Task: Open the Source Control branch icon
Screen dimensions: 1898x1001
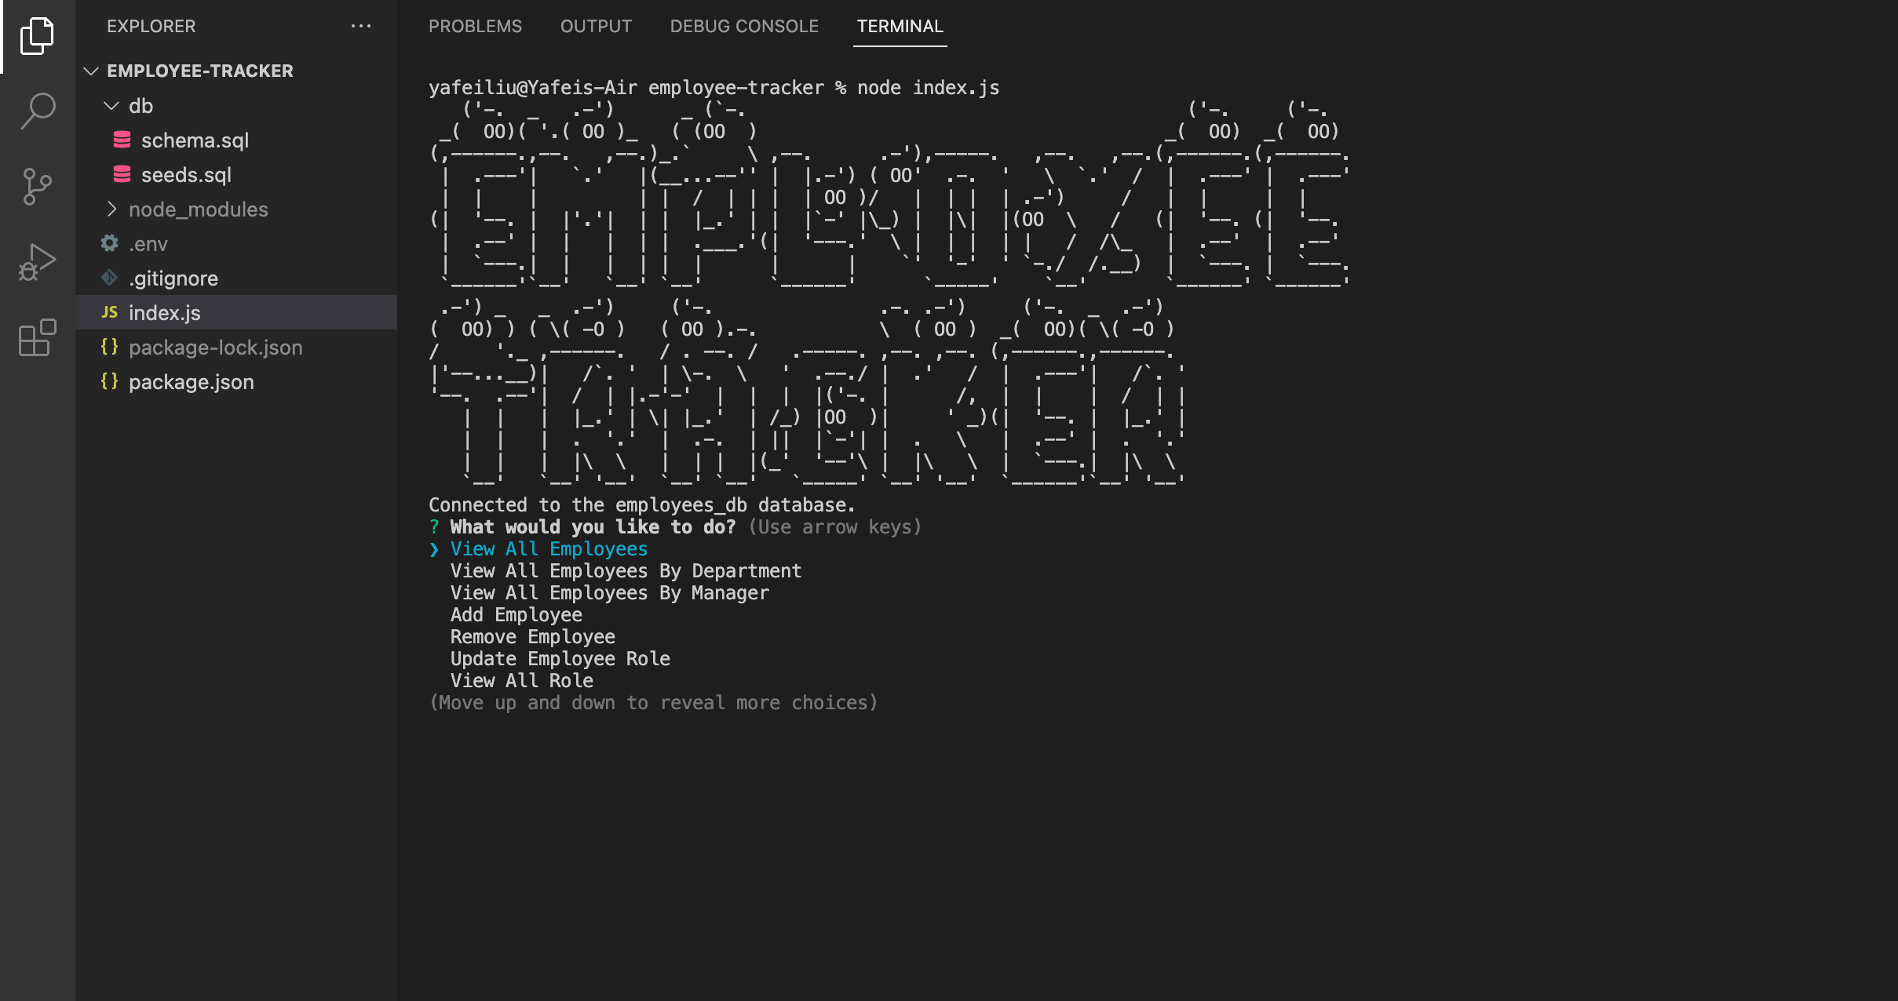Action: coord(37,187)
